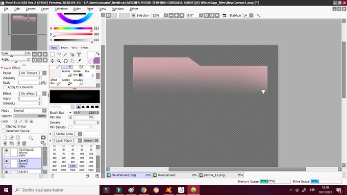This screenshot has width=347, height=195.
Task: Expand the Simple Circle settings arrow
Action: [x=51, y=134]
